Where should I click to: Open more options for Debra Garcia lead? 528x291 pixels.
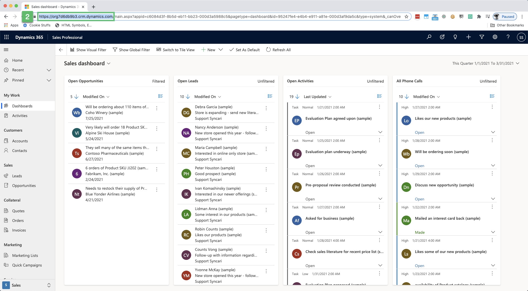tap(266, 108)
